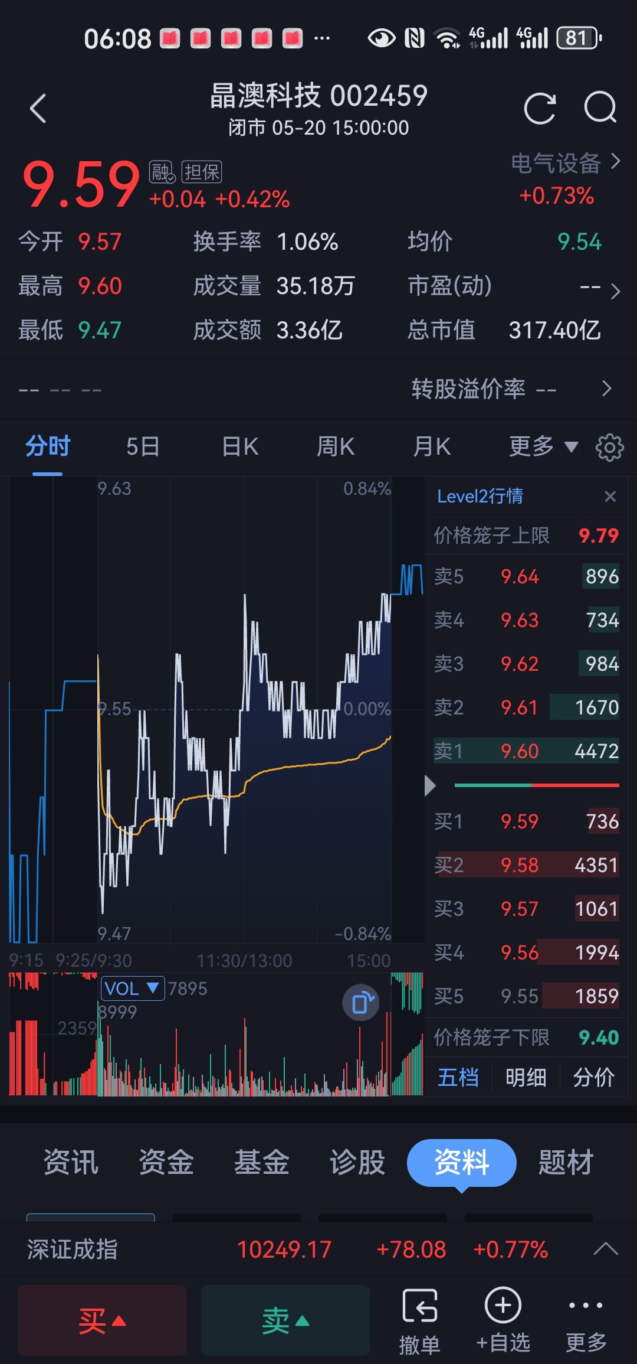Tap the 晶澳科技 002459 title
This screenshot has height=1364, width=637.
coord(319,96)
